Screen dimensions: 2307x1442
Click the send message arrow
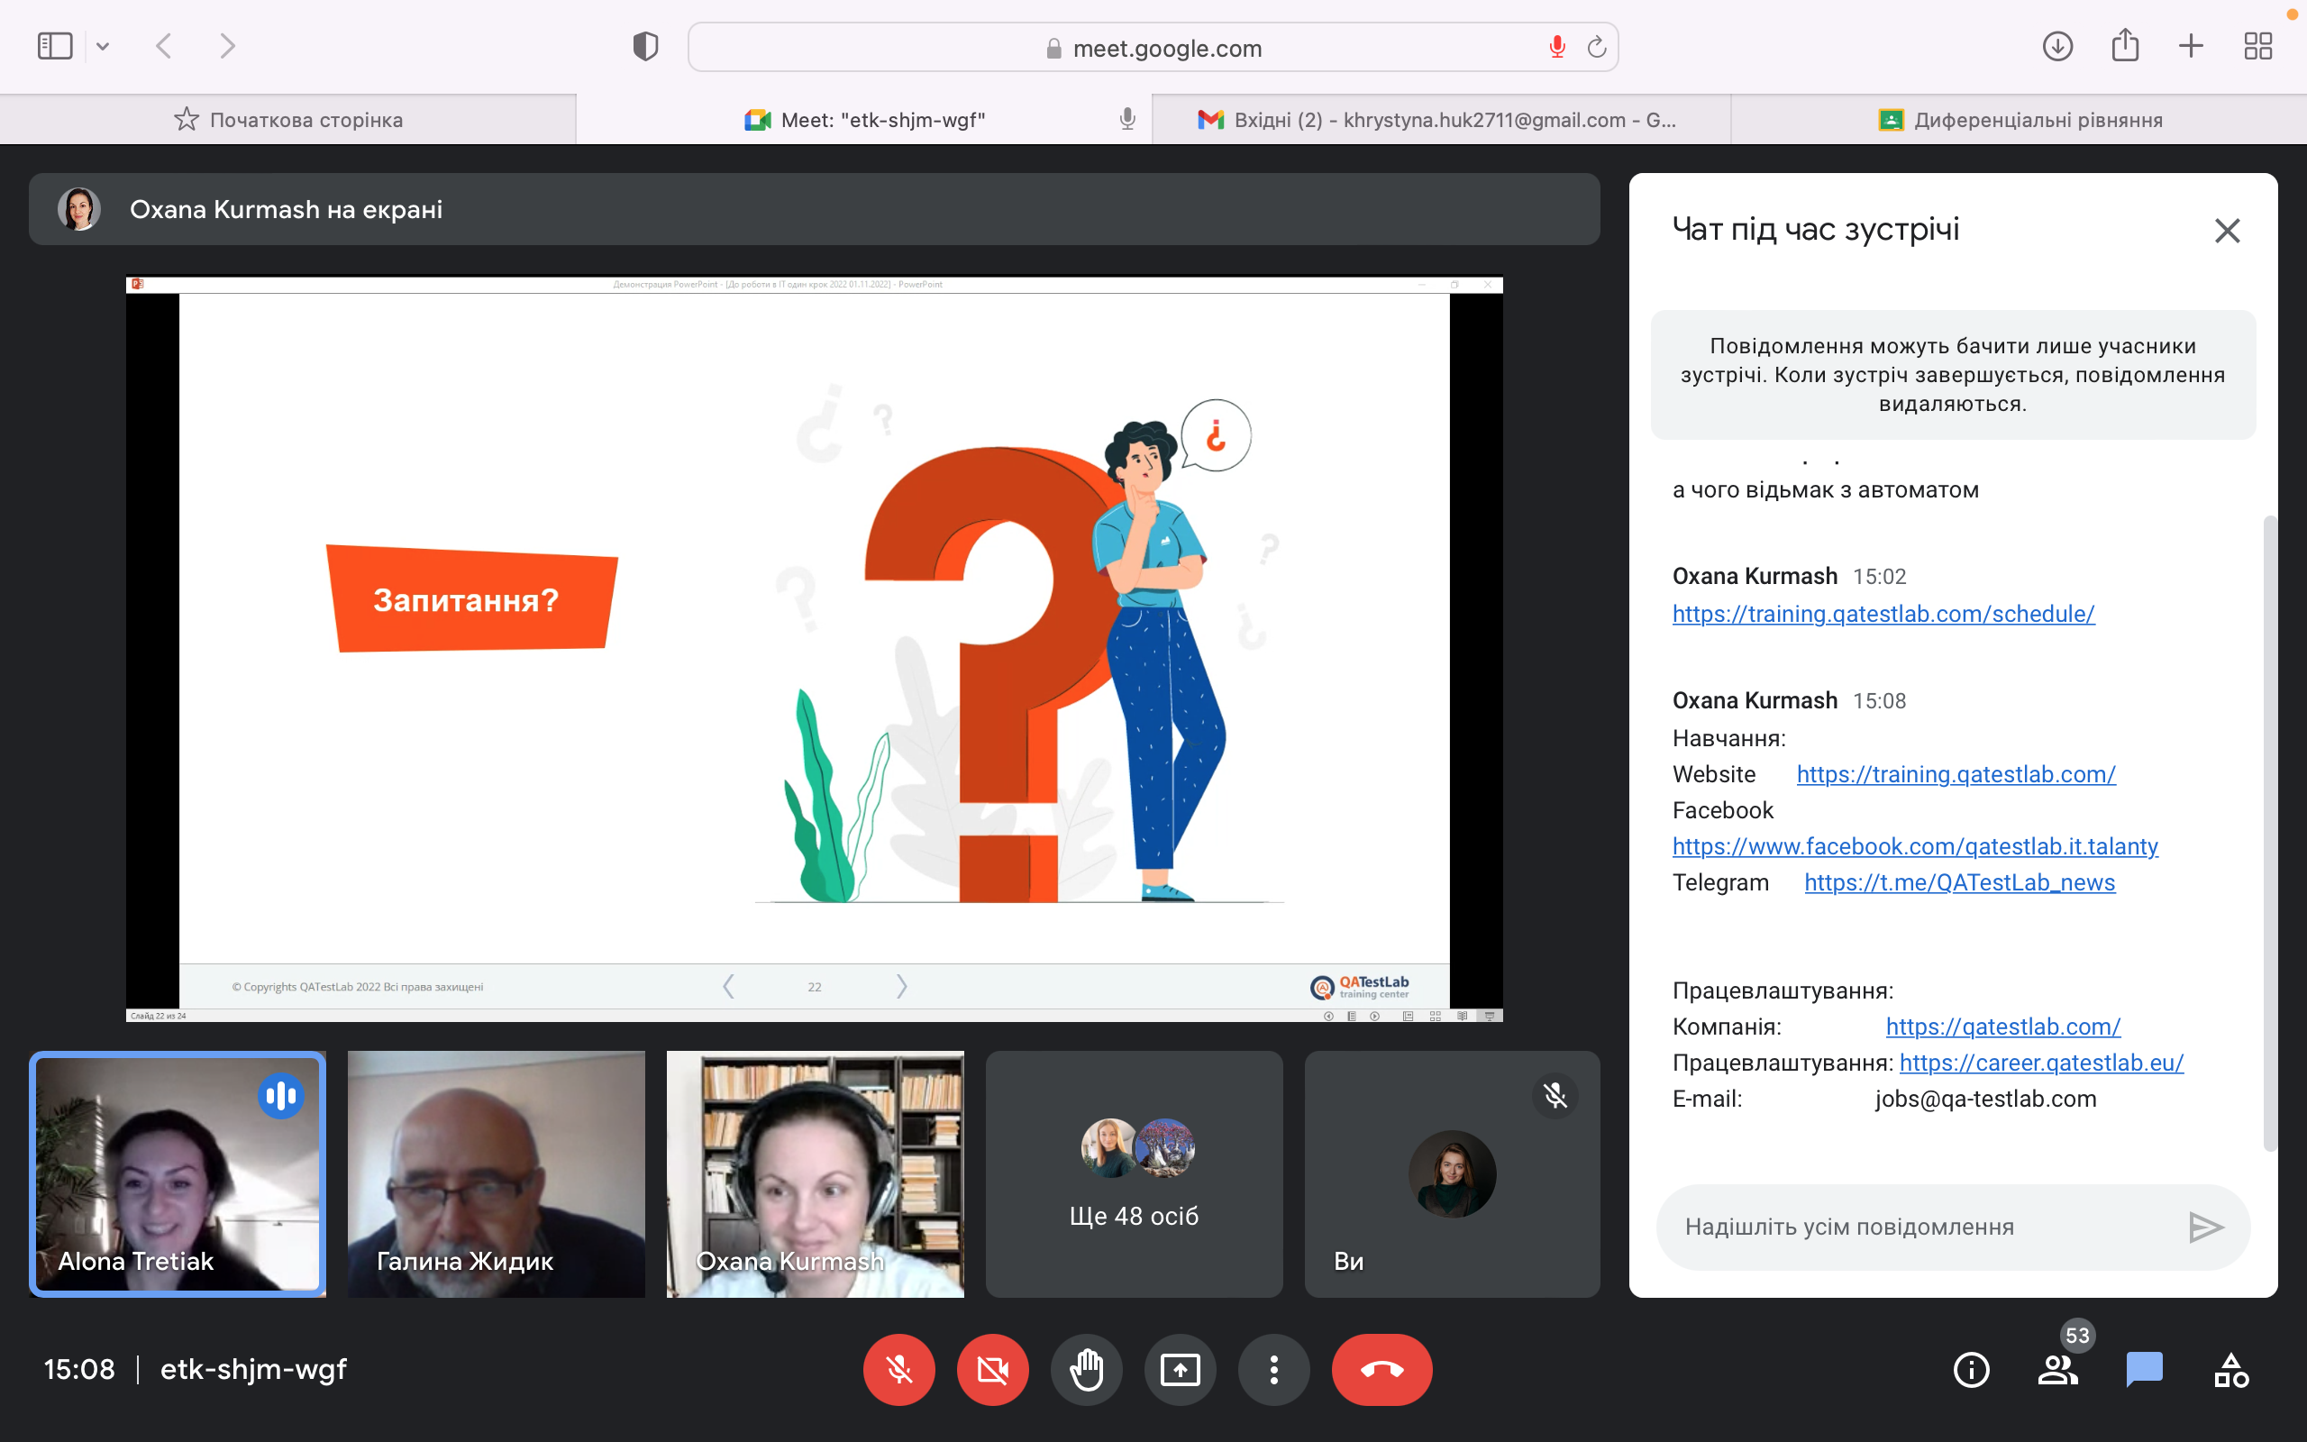click(x=2205, y=1227)
